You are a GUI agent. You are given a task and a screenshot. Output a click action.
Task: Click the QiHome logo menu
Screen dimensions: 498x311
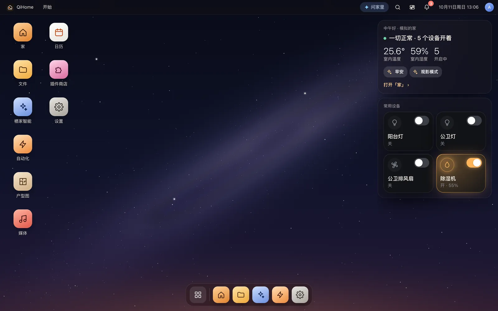point(21,7)
